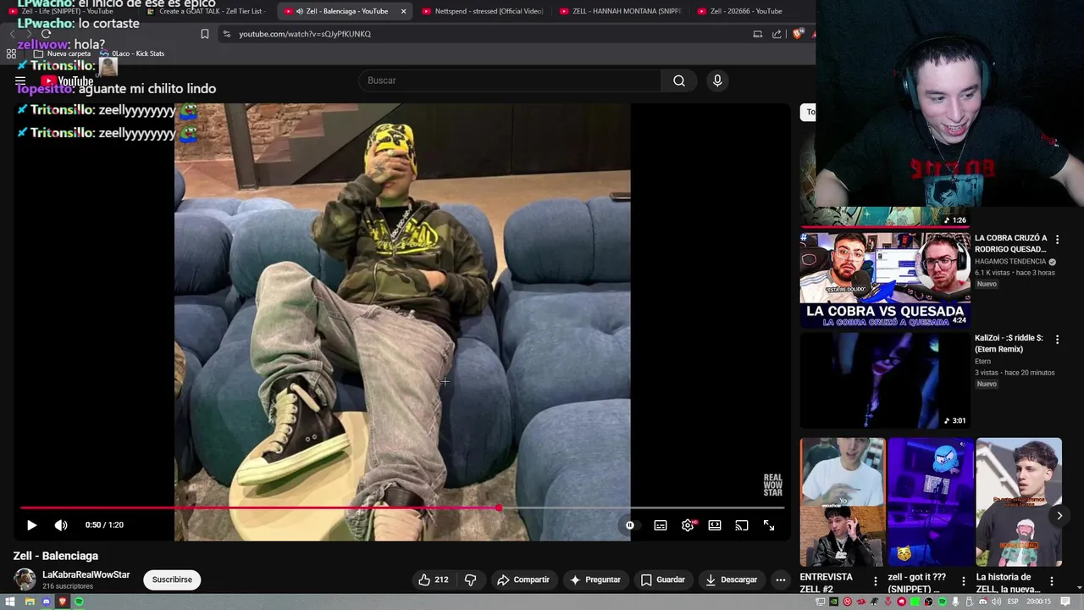Screen dimensions: 1084x610
Task: Open options for ENTREVISTA ZELL #2 short
Action: point(875,581)
